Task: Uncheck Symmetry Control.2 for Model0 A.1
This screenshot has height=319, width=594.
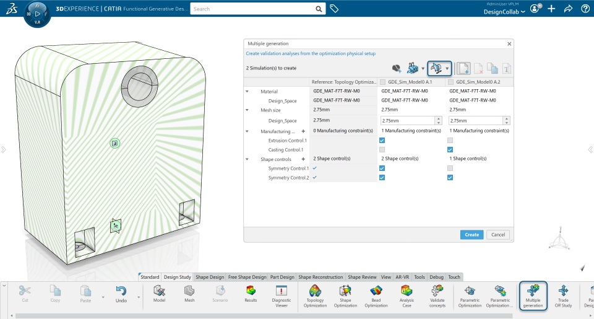Action: 382,178
